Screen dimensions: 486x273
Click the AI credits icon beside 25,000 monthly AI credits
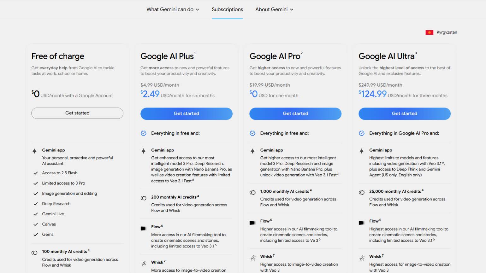[362, 192]
